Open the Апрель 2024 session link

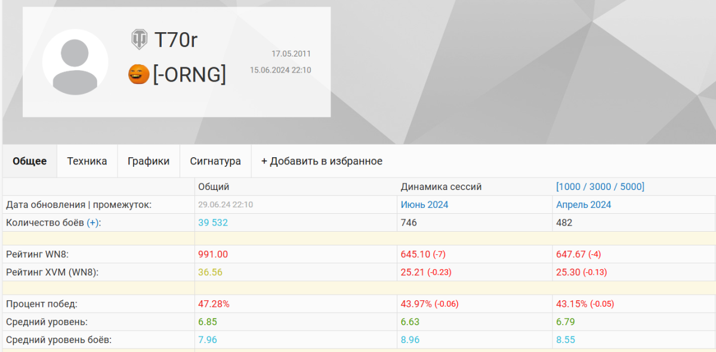click(584, 204)
